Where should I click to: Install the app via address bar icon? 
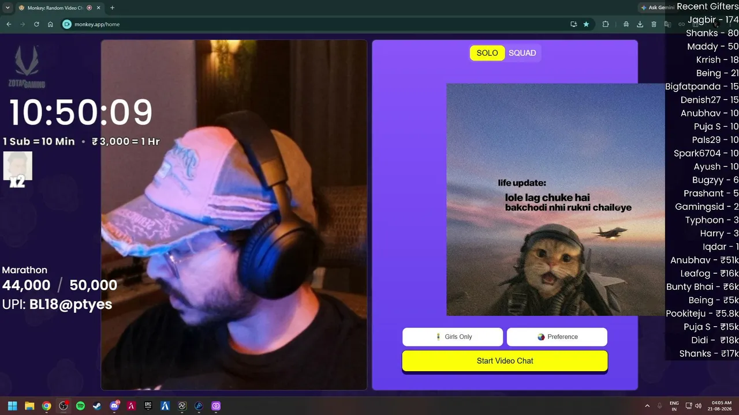pos(573,24)
